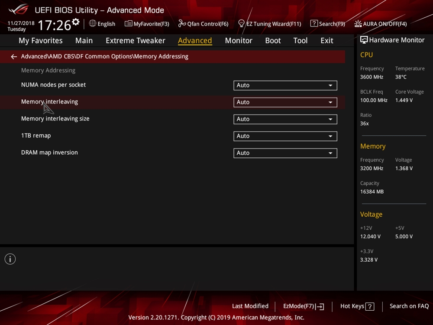Click the 17:26 clock display
This screenshot has height=325, width=433.
(x=55, y=25)
